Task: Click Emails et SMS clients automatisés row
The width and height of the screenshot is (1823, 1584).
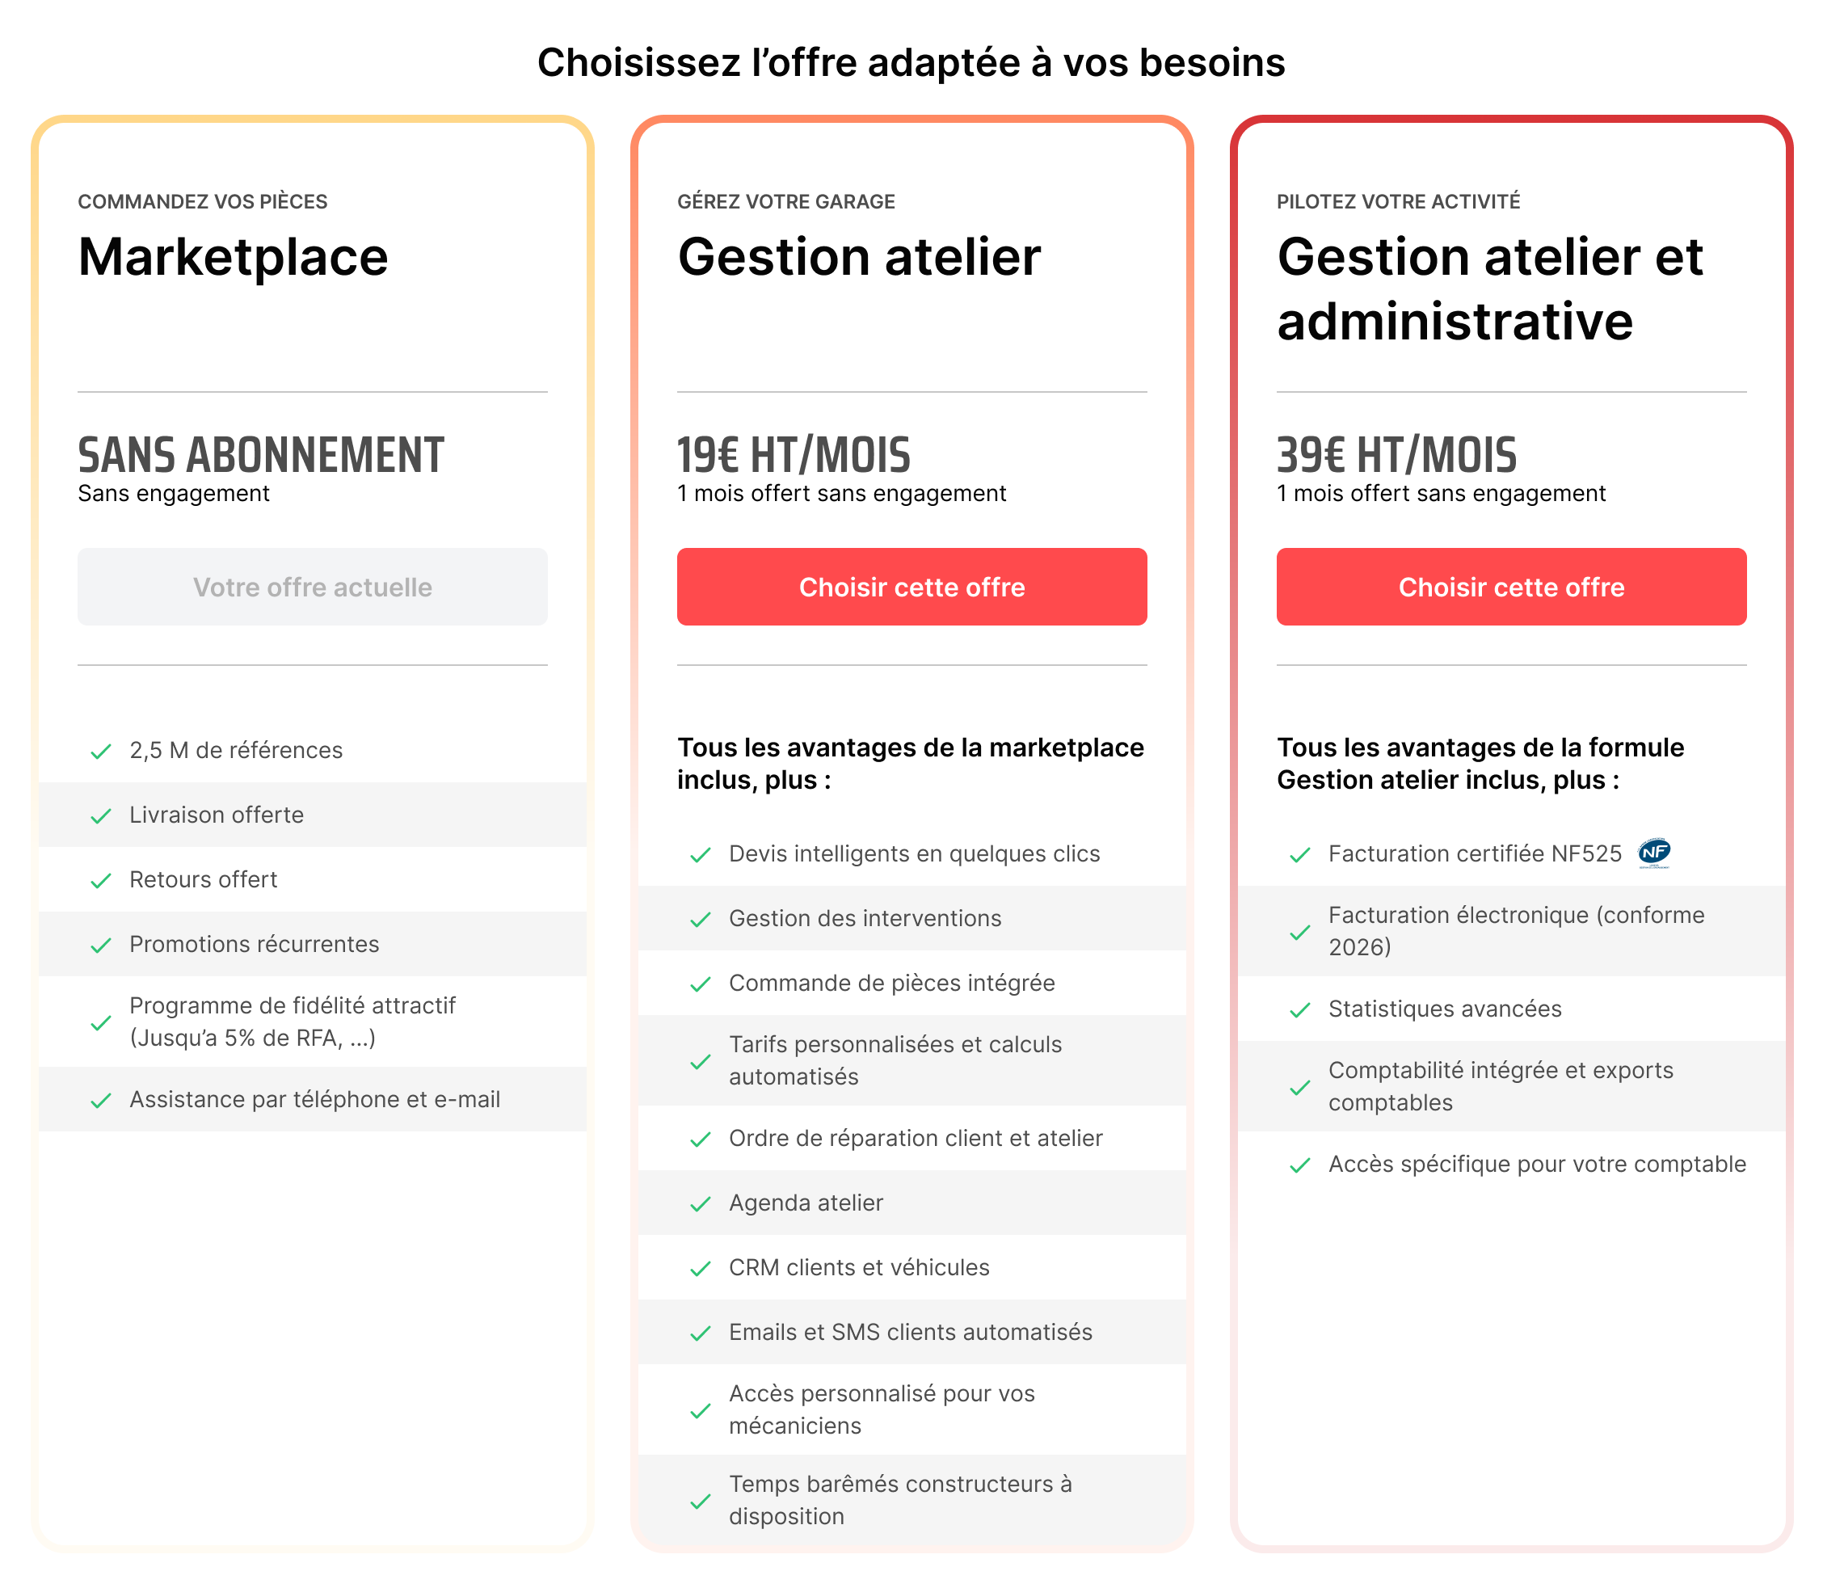Action: point(910,1332)
